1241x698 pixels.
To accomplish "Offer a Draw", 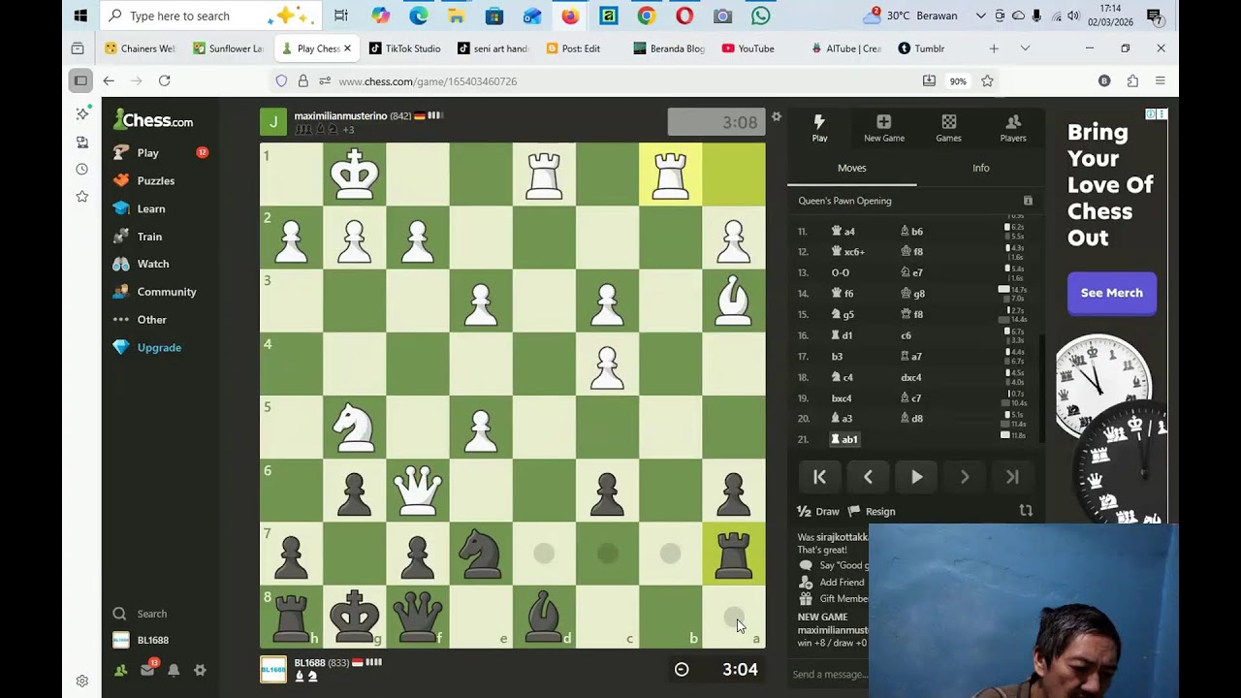I will pyautogui.click(x=818, y=511).
